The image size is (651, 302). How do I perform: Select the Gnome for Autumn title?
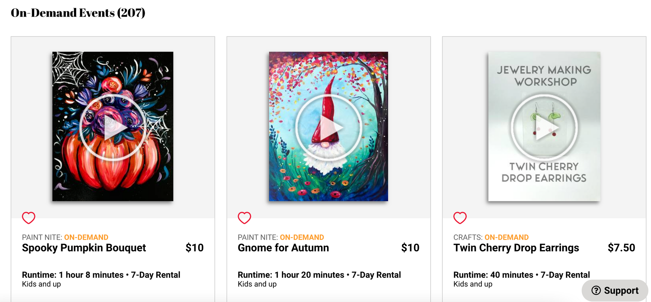pyautogui.click(x=283, y=248)
